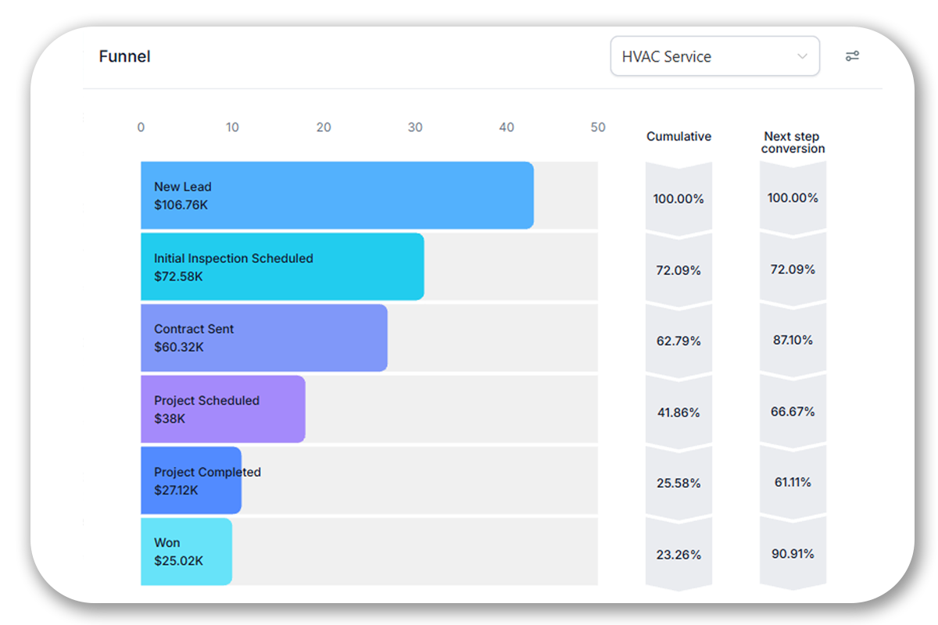Click the Cumulative column header

coord(678,136)
